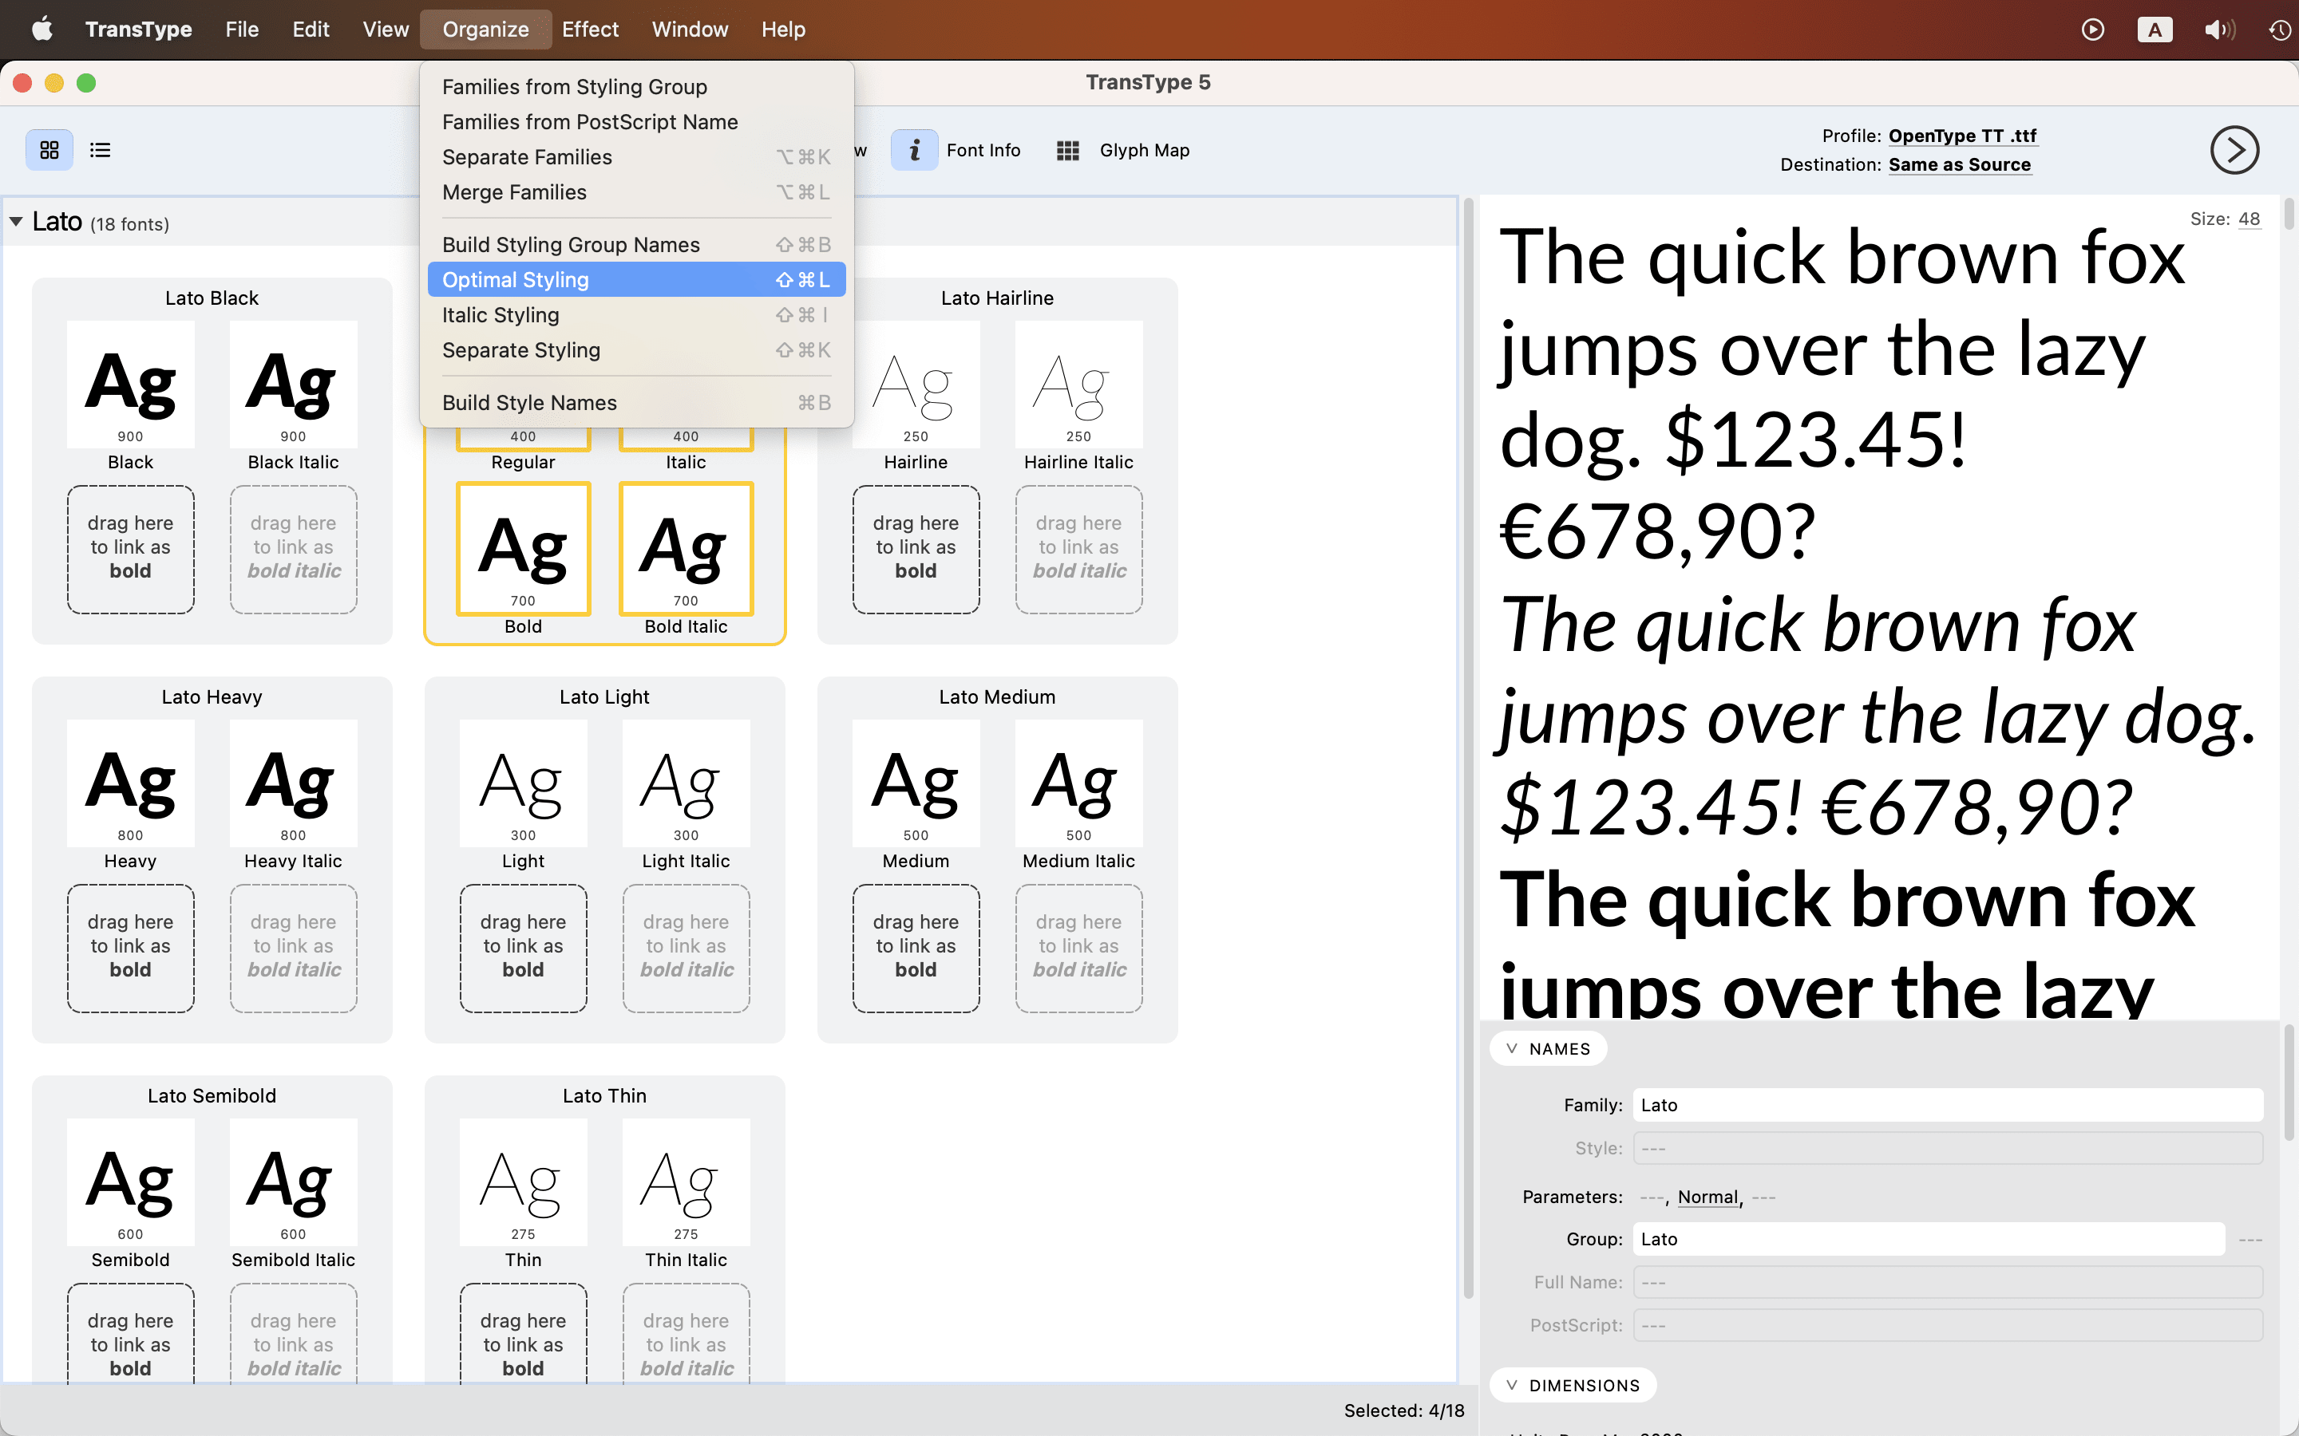Image resolution: width=2299 pixels, height=1436 pixels.
Task: Open the Apple menu
Action: click(42, 30)
